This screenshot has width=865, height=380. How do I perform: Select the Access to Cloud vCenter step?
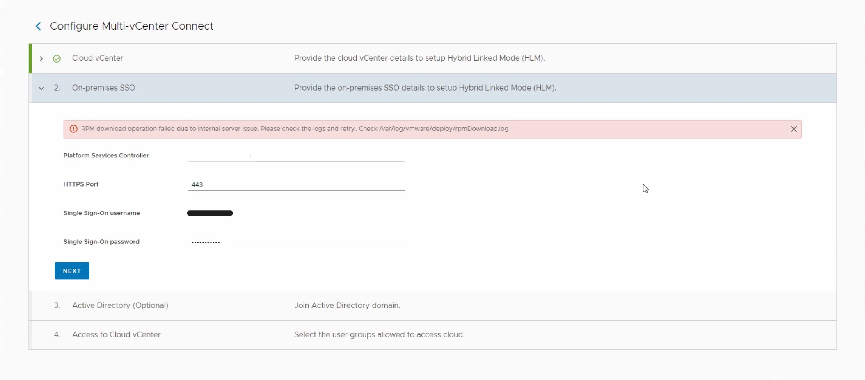click(x=116, y=334)
